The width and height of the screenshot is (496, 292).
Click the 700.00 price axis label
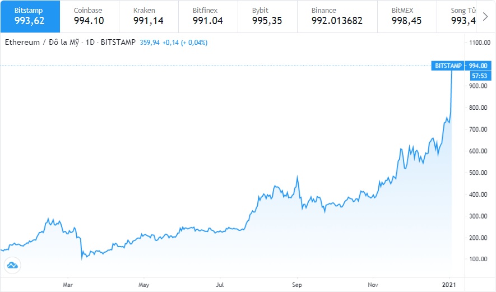coord(478,129)
